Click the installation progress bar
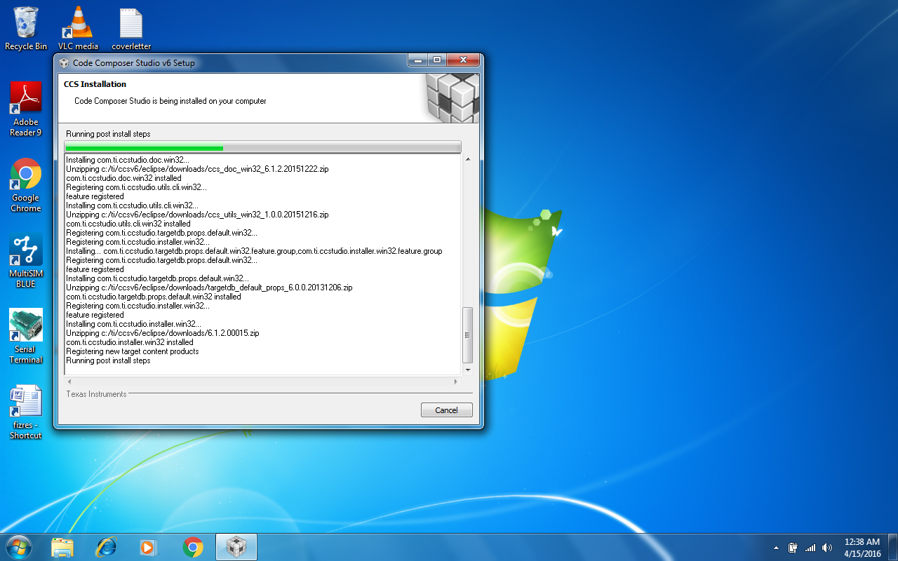 coord(262,147)
